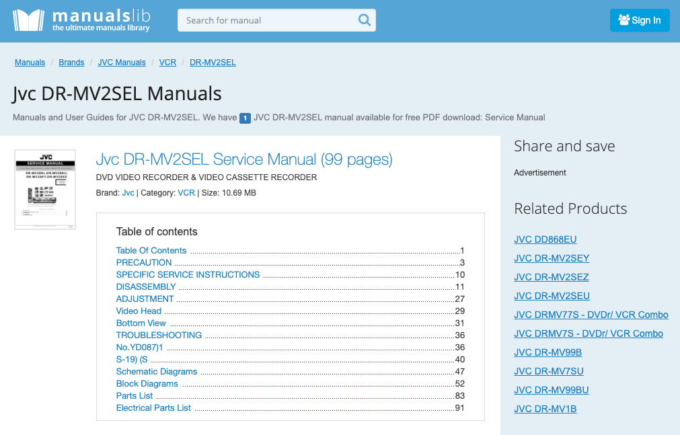680x435 pixels.
Task: Open related product JVC DR-MV2SEU
Action: 552,296
